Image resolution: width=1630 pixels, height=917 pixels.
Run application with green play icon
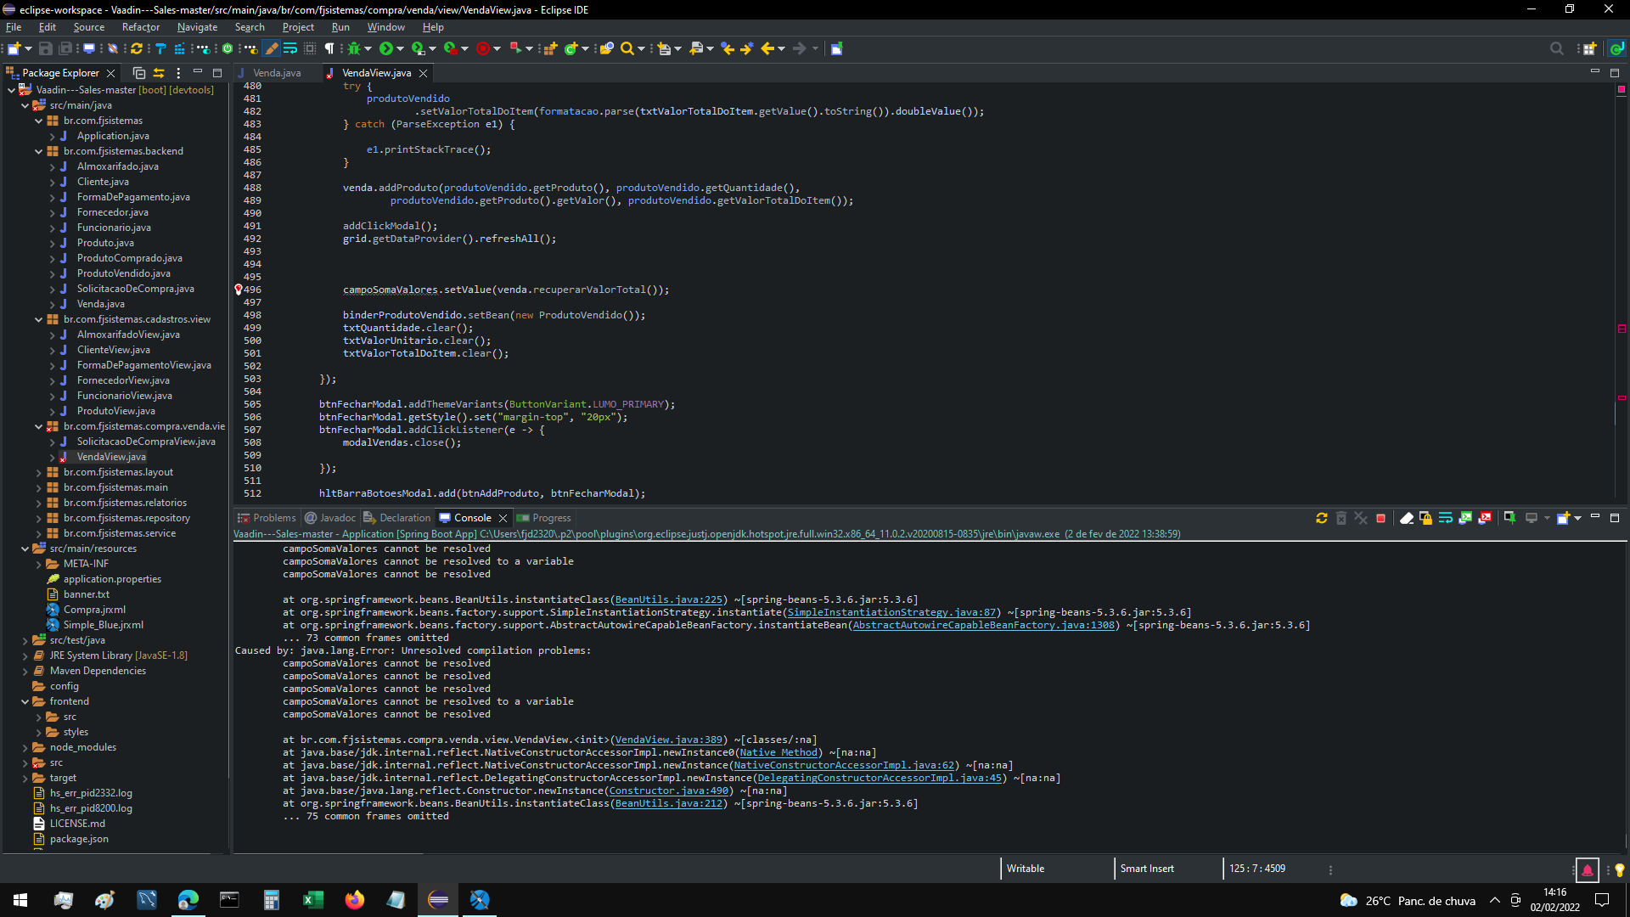click(386, 48)
